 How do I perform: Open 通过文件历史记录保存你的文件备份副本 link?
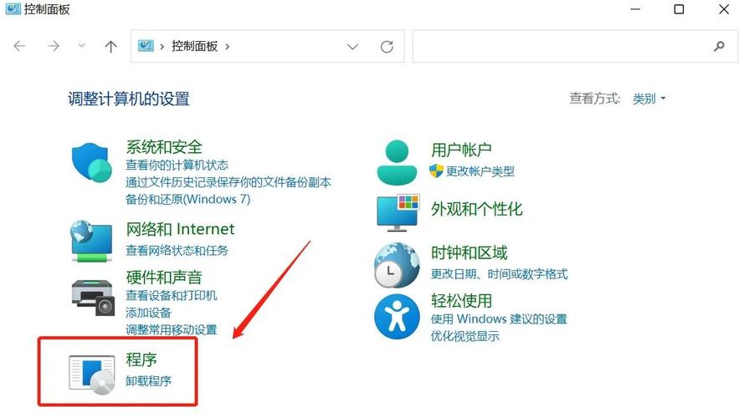(x=228, y=182)
